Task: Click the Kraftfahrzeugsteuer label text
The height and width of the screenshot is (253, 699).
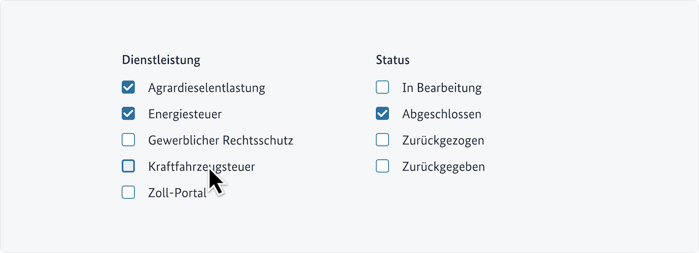Action: click(181, 166)
